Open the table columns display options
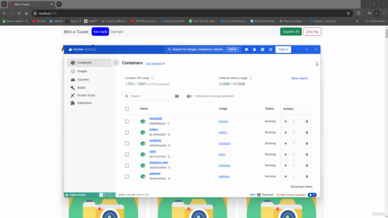The height and width of the screenshot is (218, 388). (x=177, y=96)
